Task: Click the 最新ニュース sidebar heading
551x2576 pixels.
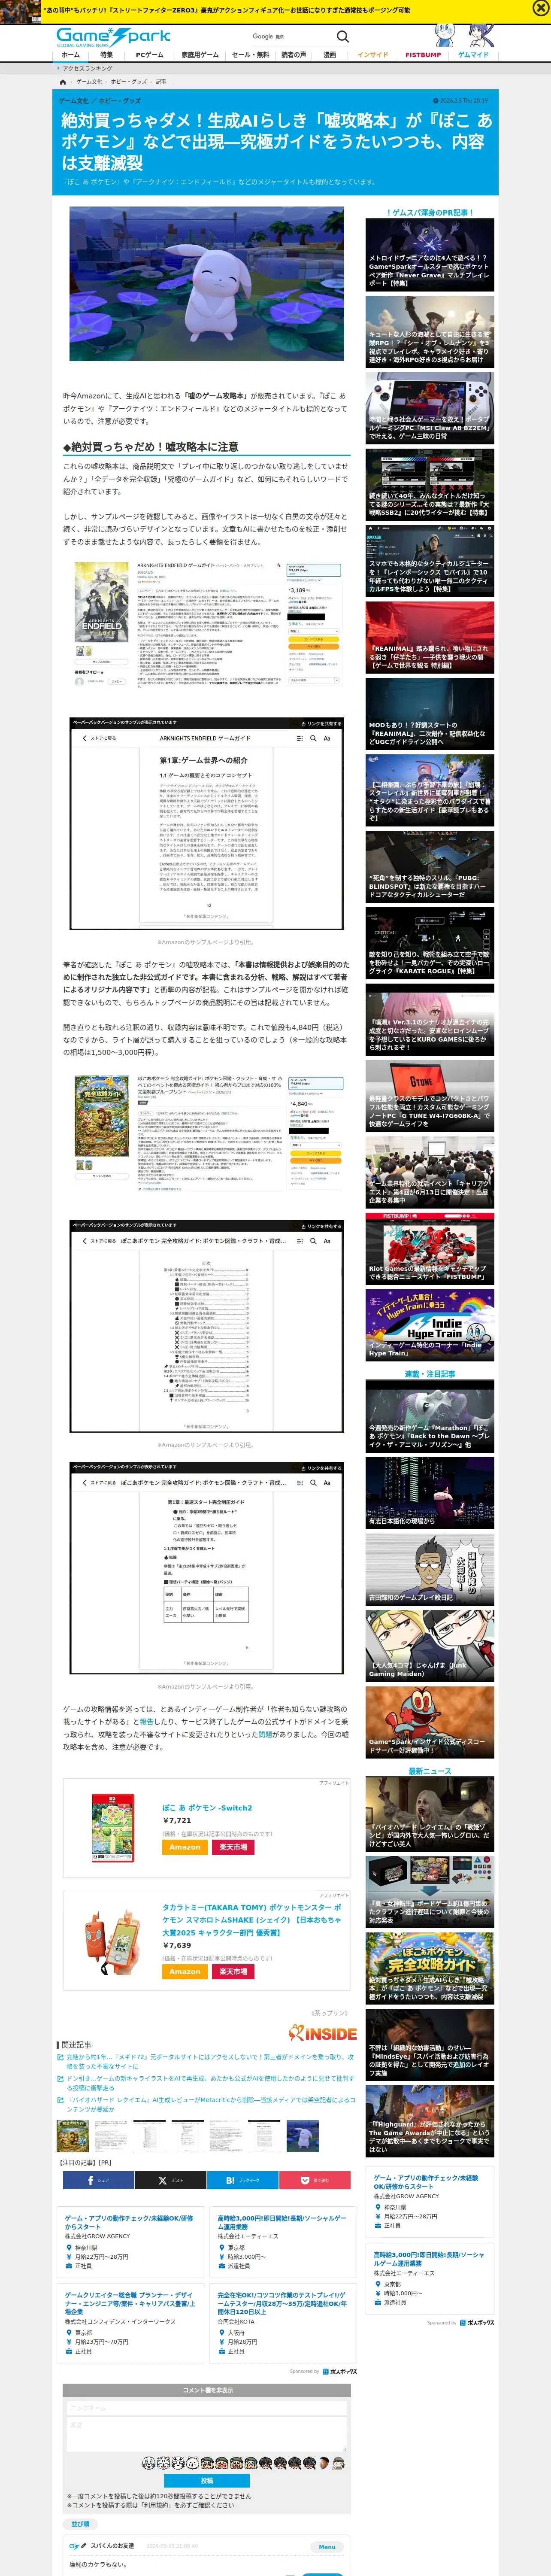Action: click(429, 1772)
